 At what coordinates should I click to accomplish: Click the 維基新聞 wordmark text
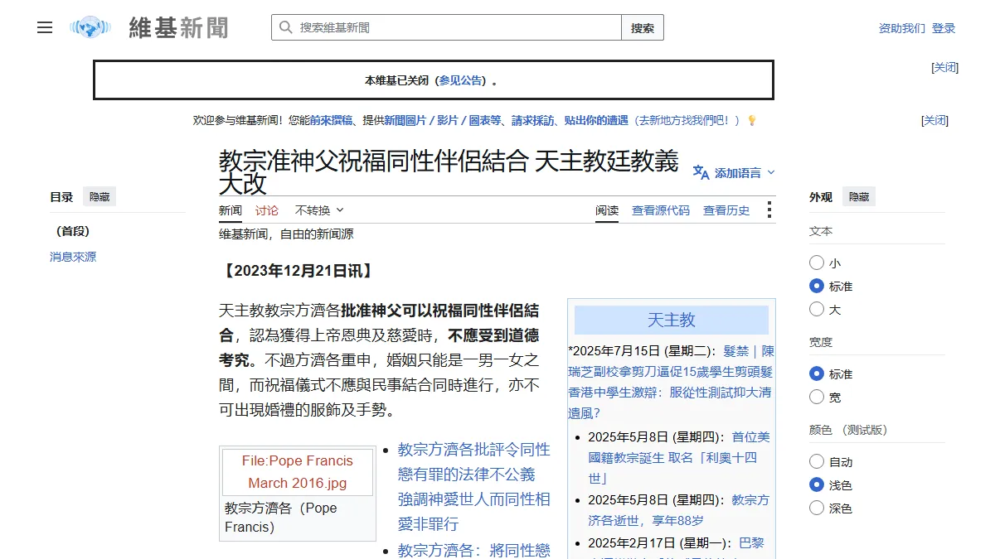(x=178, y=27)
